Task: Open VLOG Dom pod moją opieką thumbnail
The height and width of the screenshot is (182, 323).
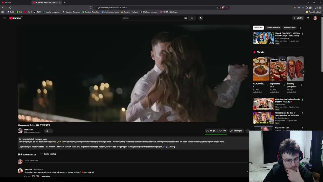Action: pos(263,104)
